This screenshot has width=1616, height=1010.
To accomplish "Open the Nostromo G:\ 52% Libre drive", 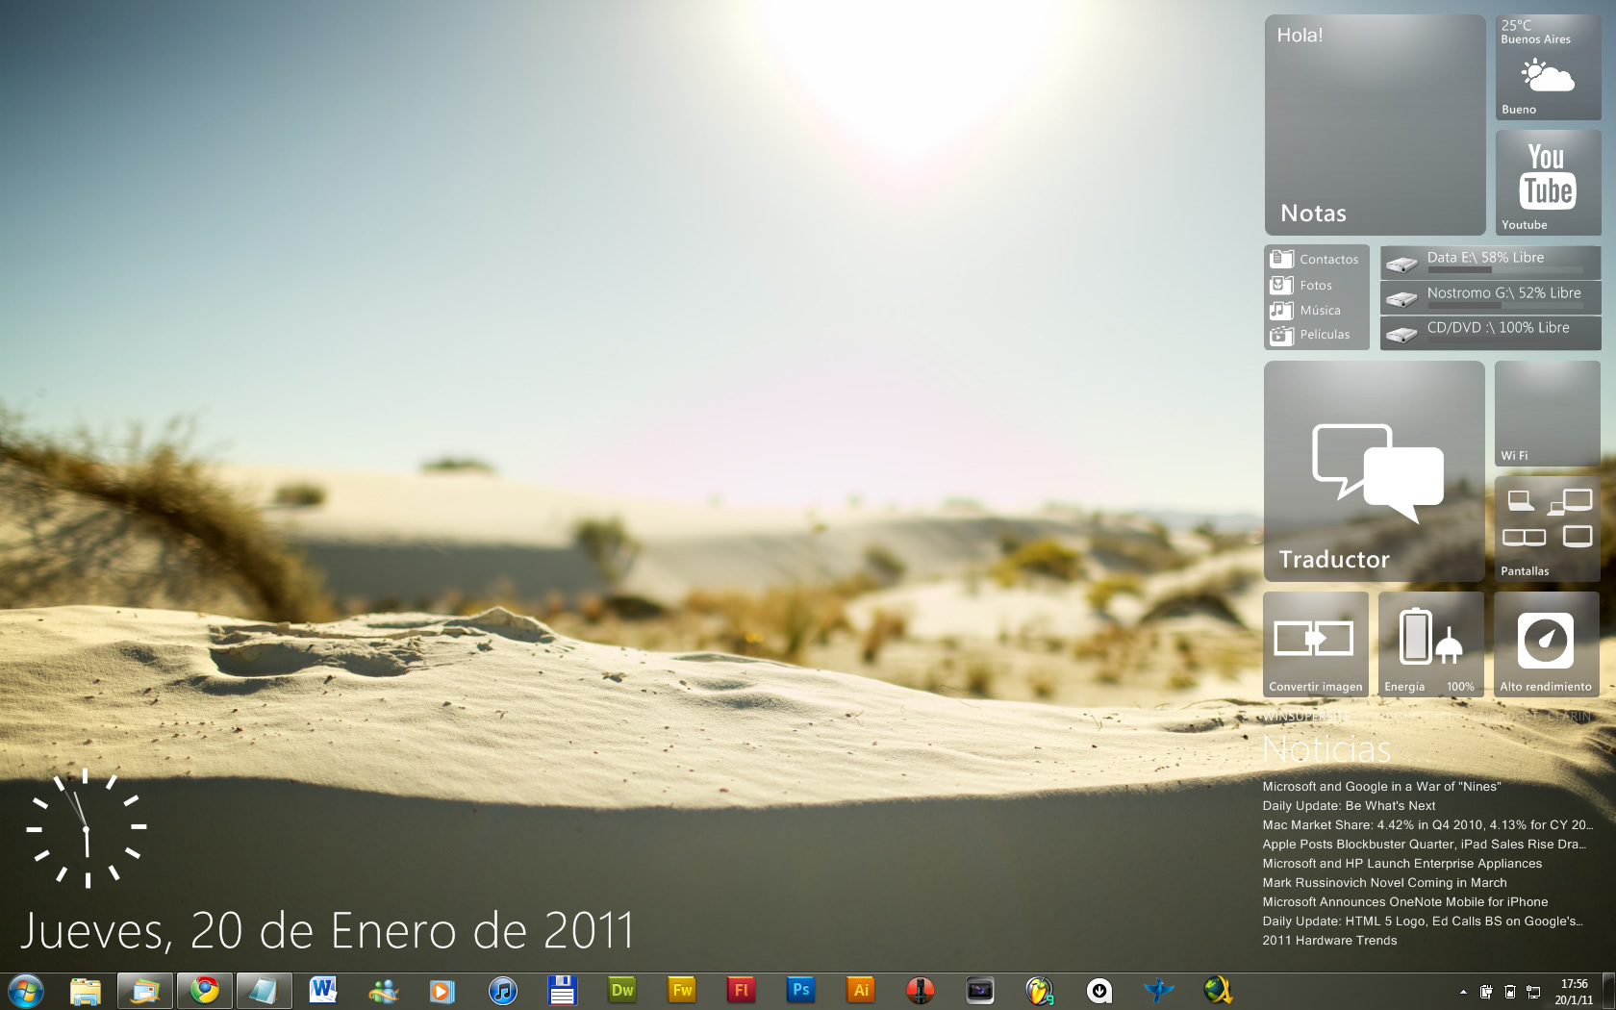I will click(1491, 298).
